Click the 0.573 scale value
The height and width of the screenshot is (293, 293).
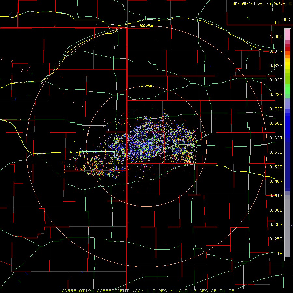pos(276,152)
